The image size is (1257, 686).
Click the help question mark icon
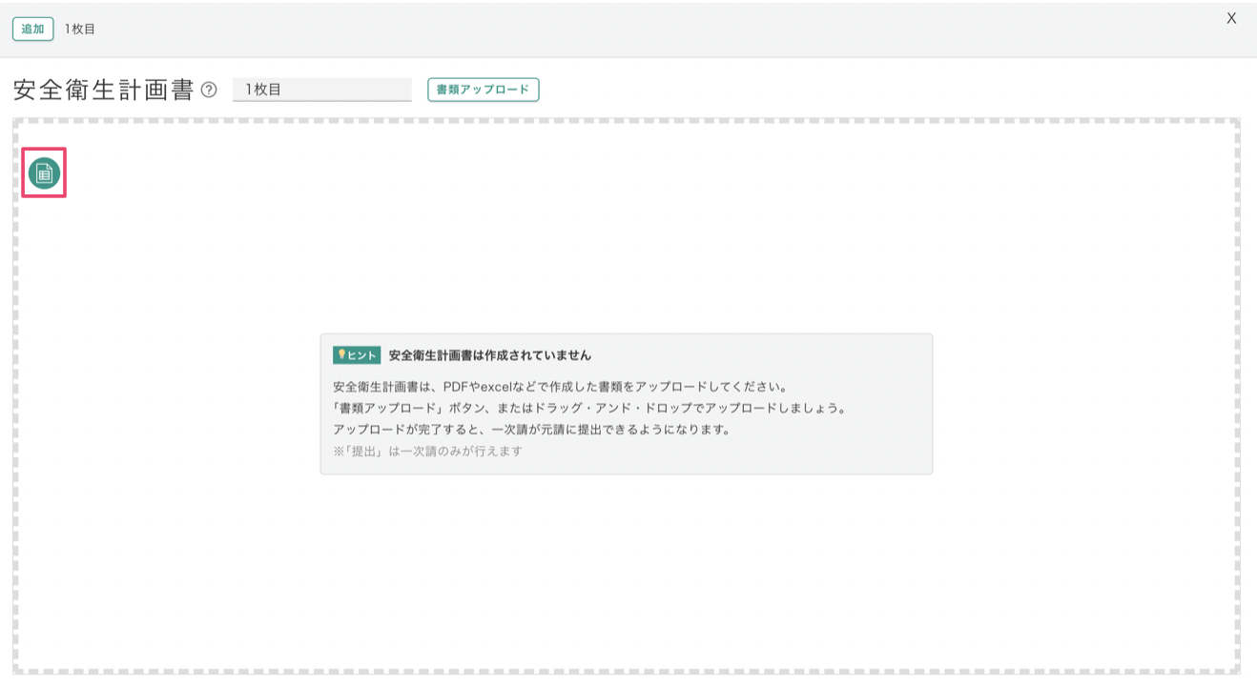point(210,91)
